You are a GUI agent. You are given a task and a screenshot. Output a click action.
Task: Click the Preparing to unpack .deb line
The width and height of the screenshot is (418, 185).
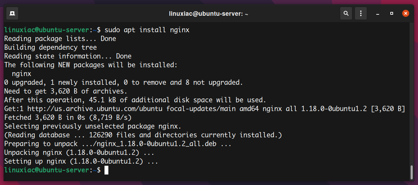click(118, 144)
